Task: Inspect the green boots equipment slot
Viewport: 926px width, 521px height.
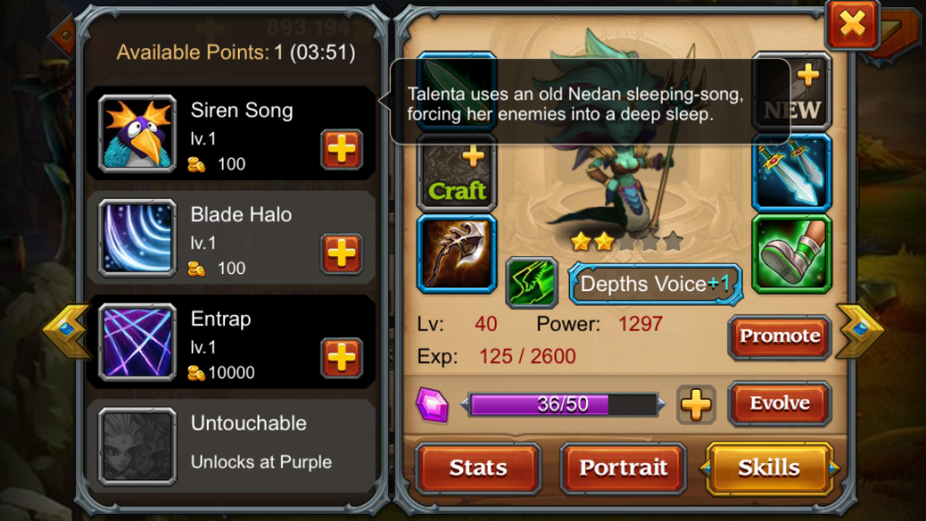Action: pos(791,254)
